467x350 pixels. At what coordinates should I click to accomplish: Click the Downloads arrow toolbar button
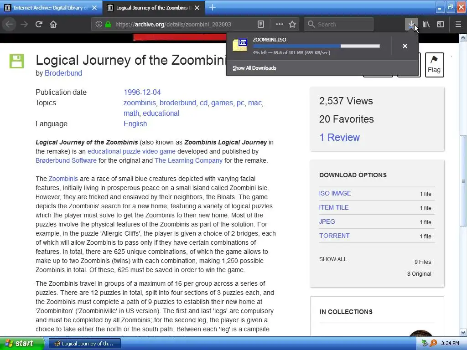tap(411, 25)
